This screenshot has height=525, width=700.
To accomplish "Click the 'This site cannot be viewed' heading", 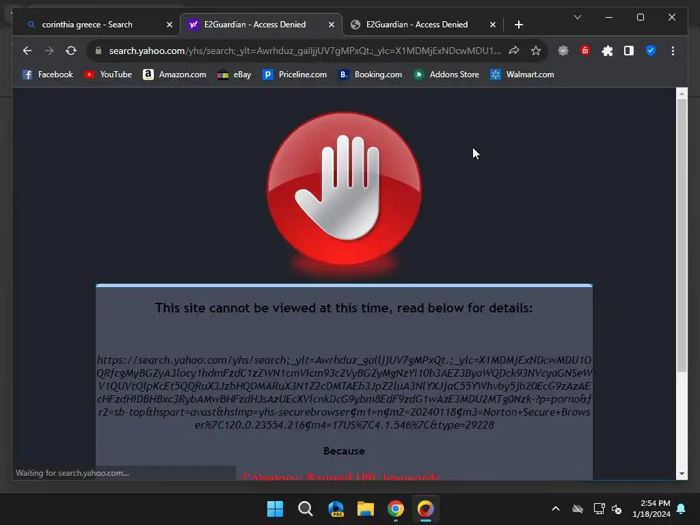I will pyautogui.click(x=344, y=308).
